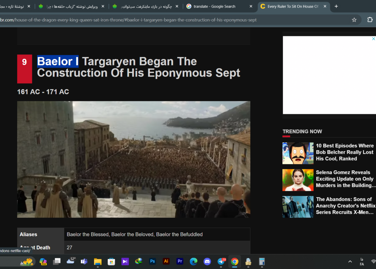Open the Selena Gomez article thumbnail
Screen dimensions: 376x269
(x=298, y=180)
